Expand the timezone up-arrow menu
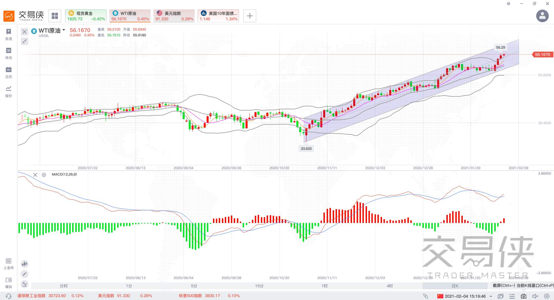The width and height of the screenshot is (554, 300). (491, 296)
